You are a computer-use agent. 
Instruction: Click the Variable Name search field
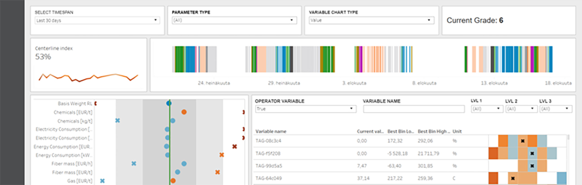[x=414, y=109]
